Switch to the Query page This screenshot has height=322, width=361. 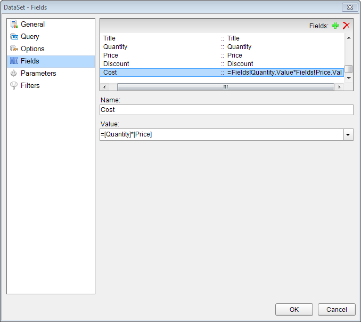click(51, 36)
